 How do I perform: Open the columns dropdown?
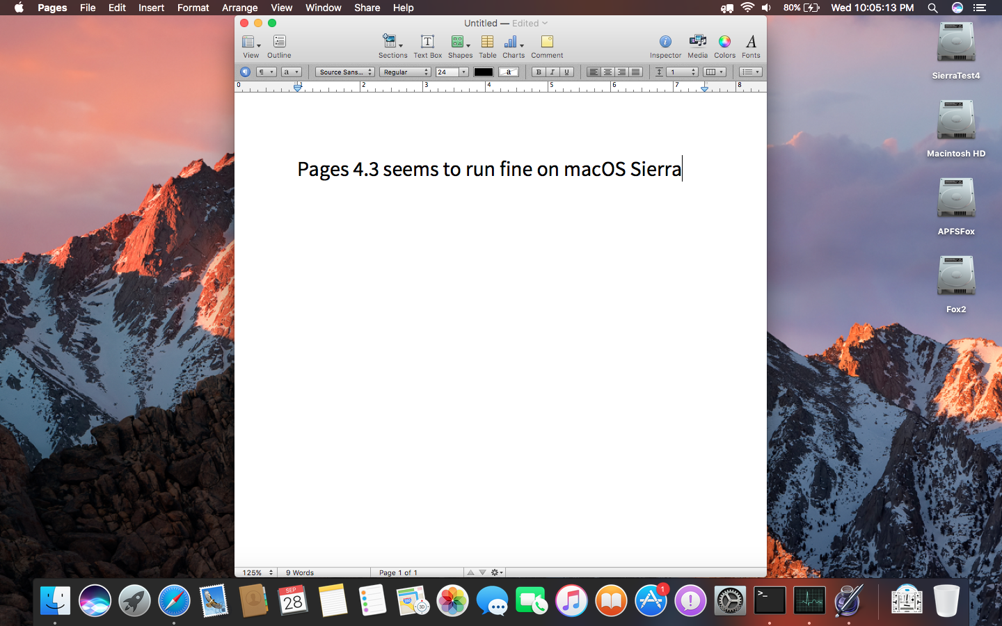(714, 72)
